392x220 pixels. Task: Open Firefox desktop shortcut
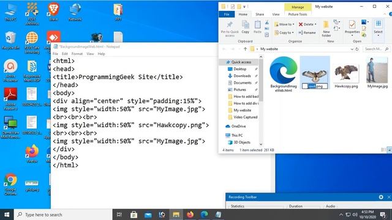(x=32, y=154)
